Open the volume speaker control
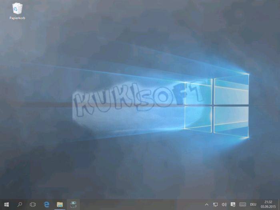280x210 pixels. 224,204
